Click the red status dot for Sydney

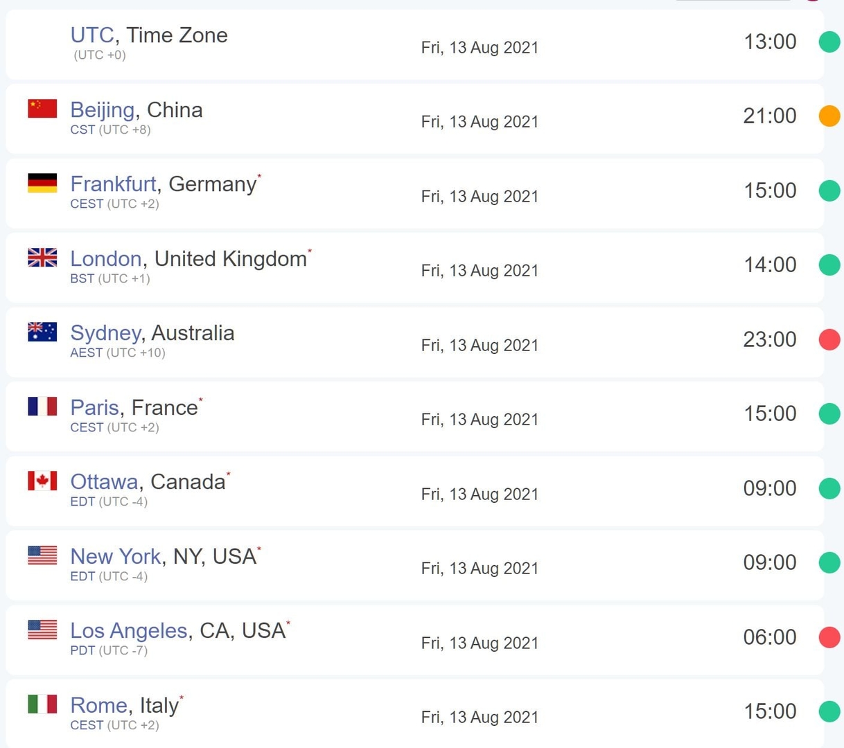829,339
